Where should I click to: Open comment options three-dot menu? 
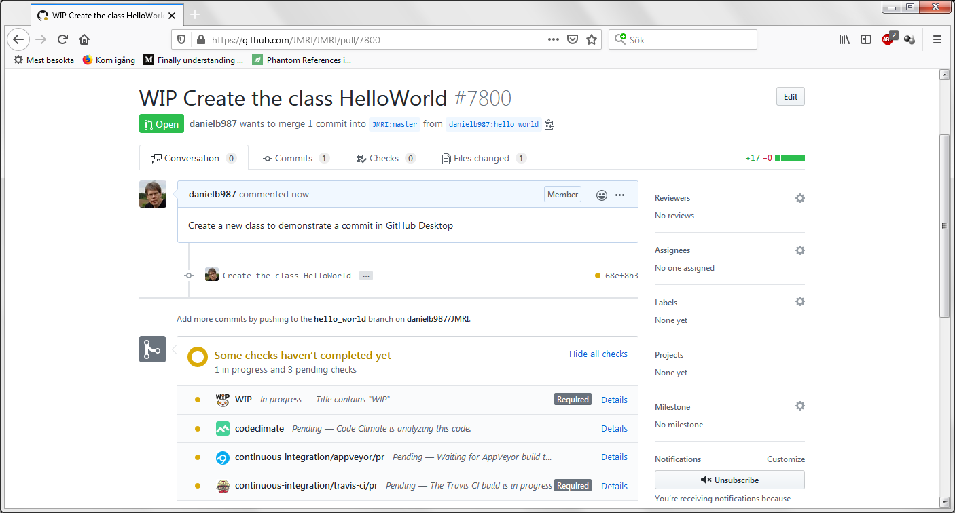619,195
